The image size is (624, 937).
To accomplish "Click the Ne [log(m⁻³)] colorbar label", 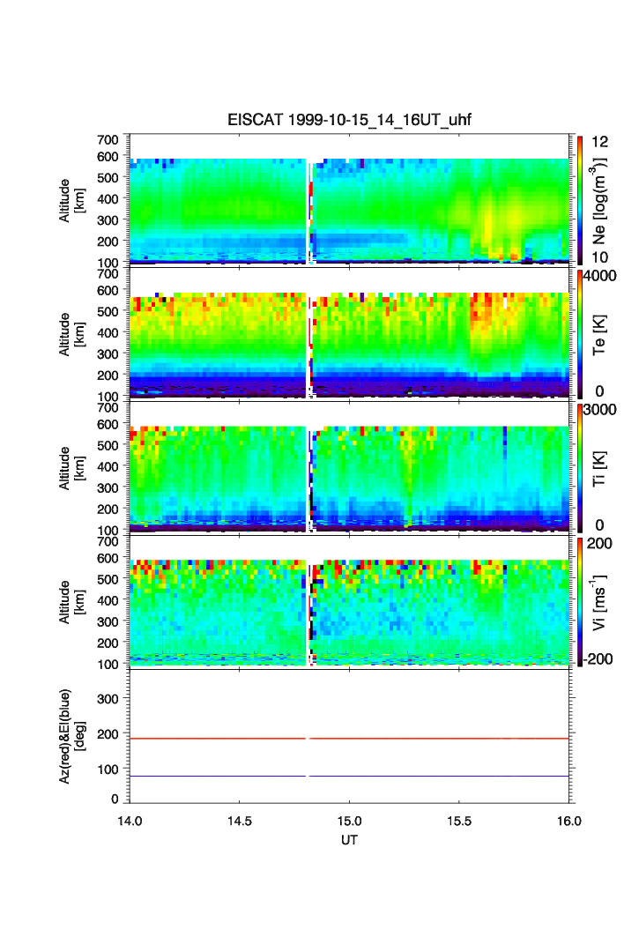I will (600, 199).
